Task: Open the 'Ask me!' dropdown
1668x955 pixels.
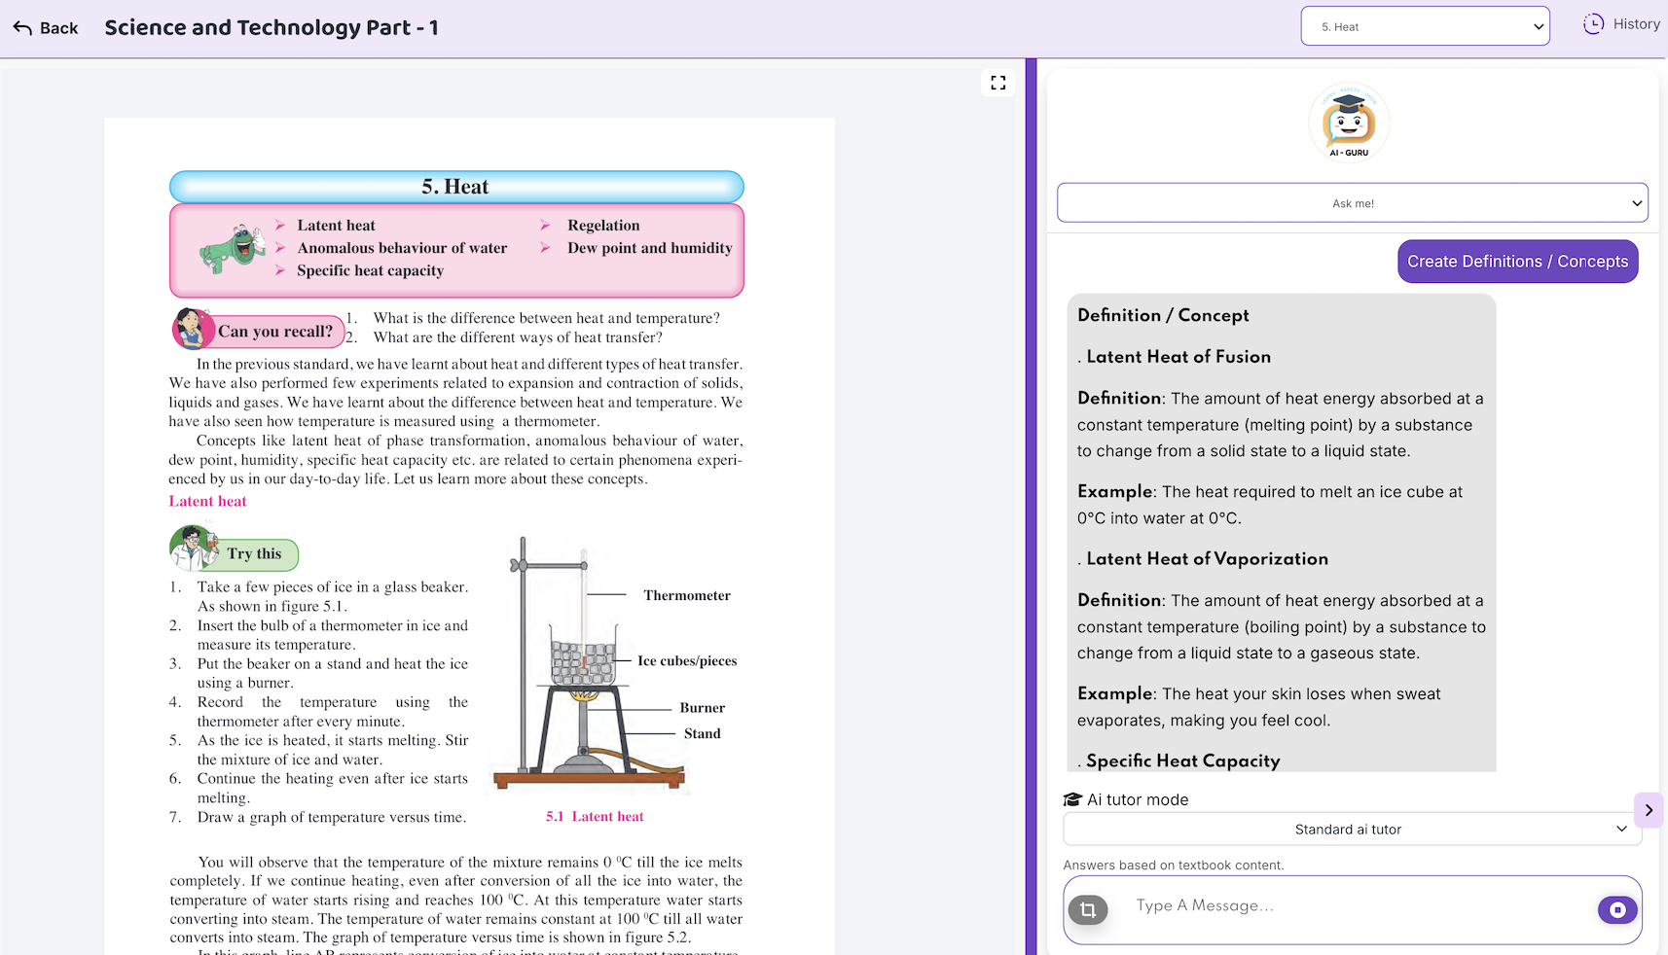Action: (1353, 203)
